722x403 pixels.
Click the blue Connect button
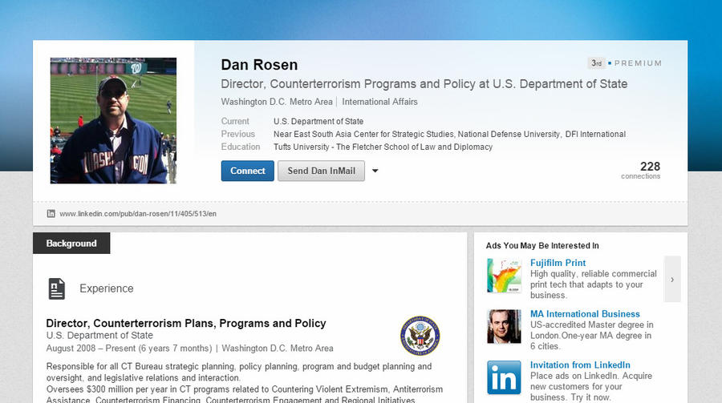pos(248,171)
